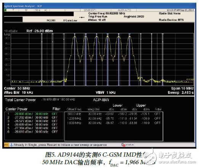Image resolution: width=199 pixels, height=168 pixels.
Task: Click the Radio Std: None label
Action: tap(170, 13)
